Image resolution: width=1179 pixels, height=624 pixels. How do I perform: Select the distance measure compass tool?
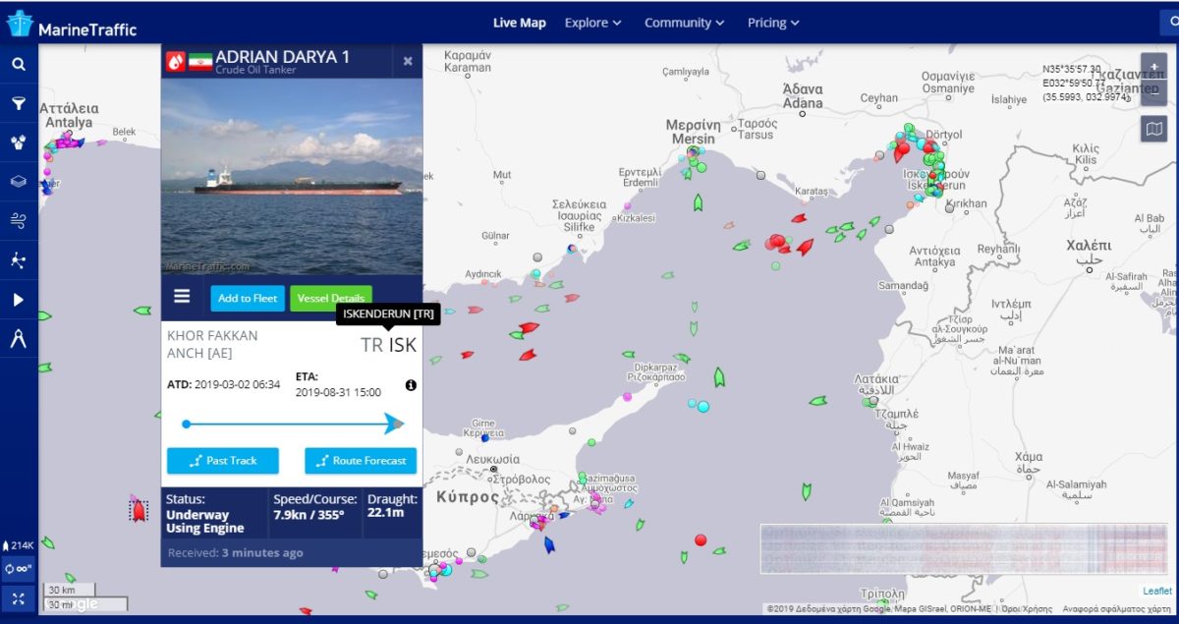click(x=19, y=339)
